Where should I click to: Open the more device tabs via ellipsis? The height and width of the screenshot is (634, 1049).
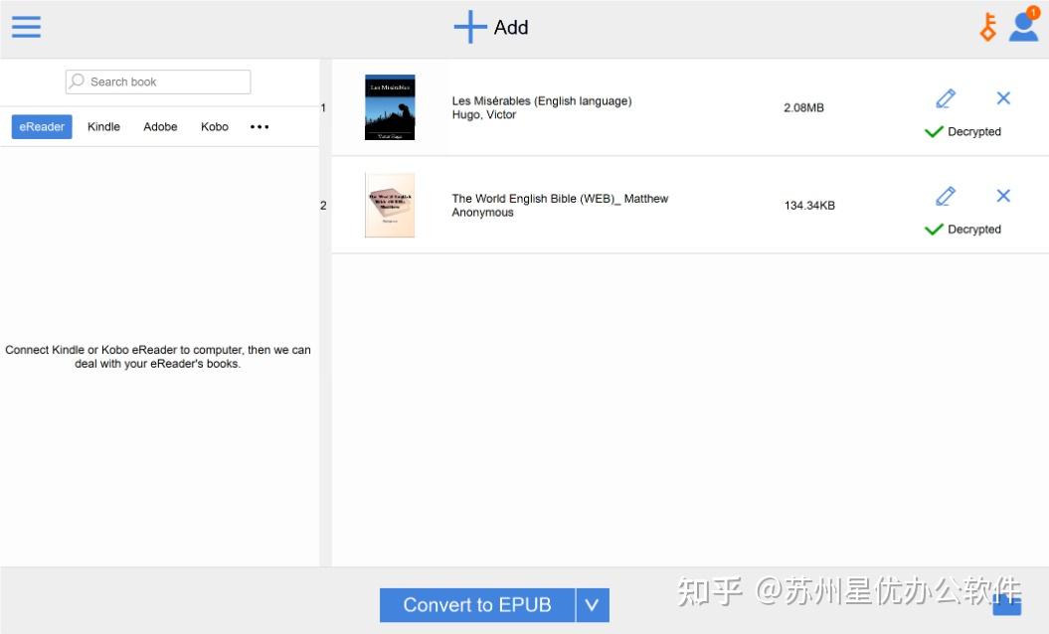(259, 126)
